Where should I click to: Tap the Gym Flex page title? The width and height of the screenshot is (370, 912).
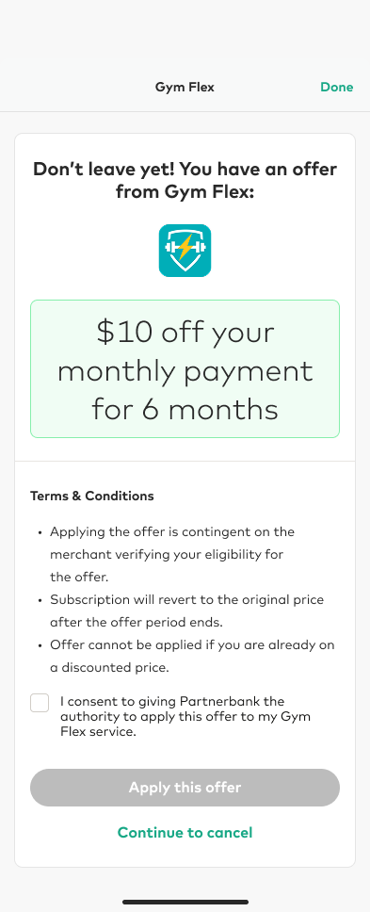click(185, 88)
